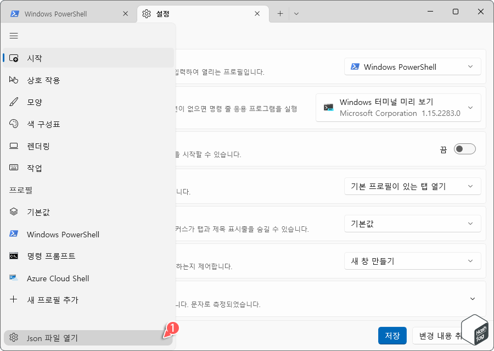Click the Azure Cloud Shell icon
The image size is (494, 351).
click(14, 278)
